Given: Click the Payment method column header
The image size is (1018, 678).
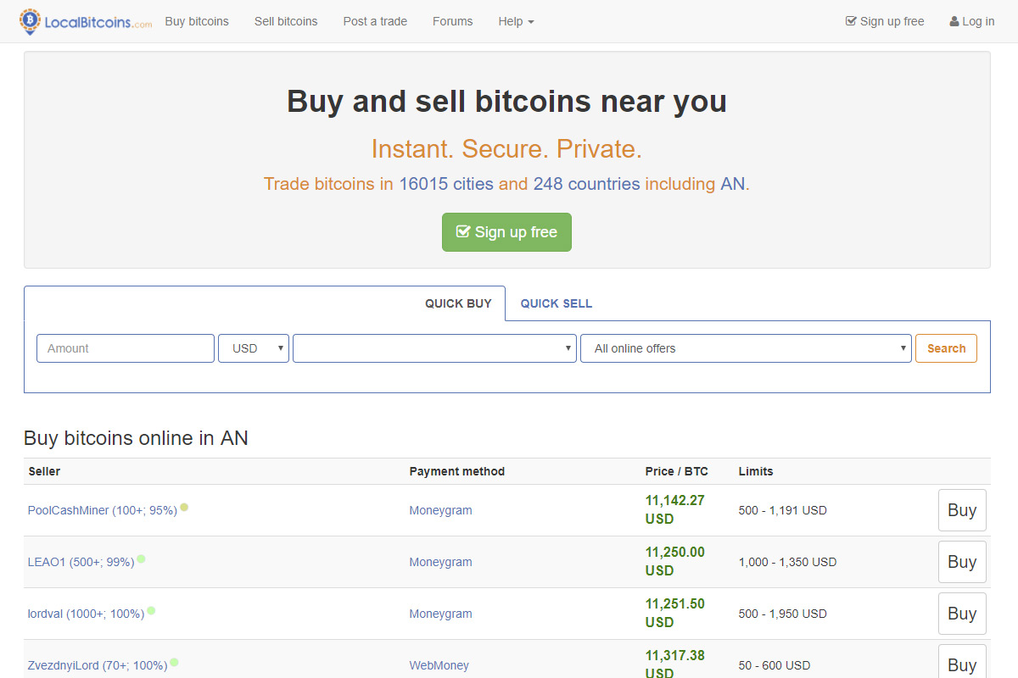Looking at the screenshot, I should tap(456, 471).
